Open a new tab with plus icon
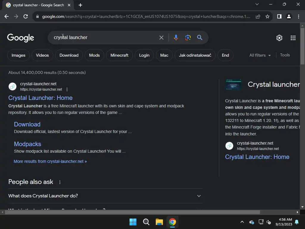This screenshot has width=305, height=229. coord(80,5)
